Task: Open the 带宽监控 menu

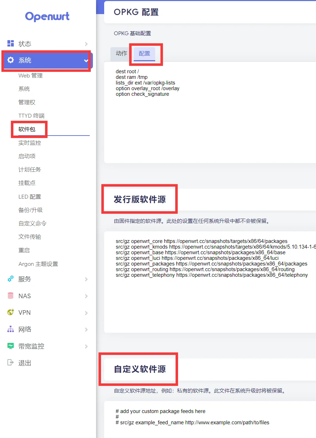Action: pyautogui.click(x=48, y=346)
